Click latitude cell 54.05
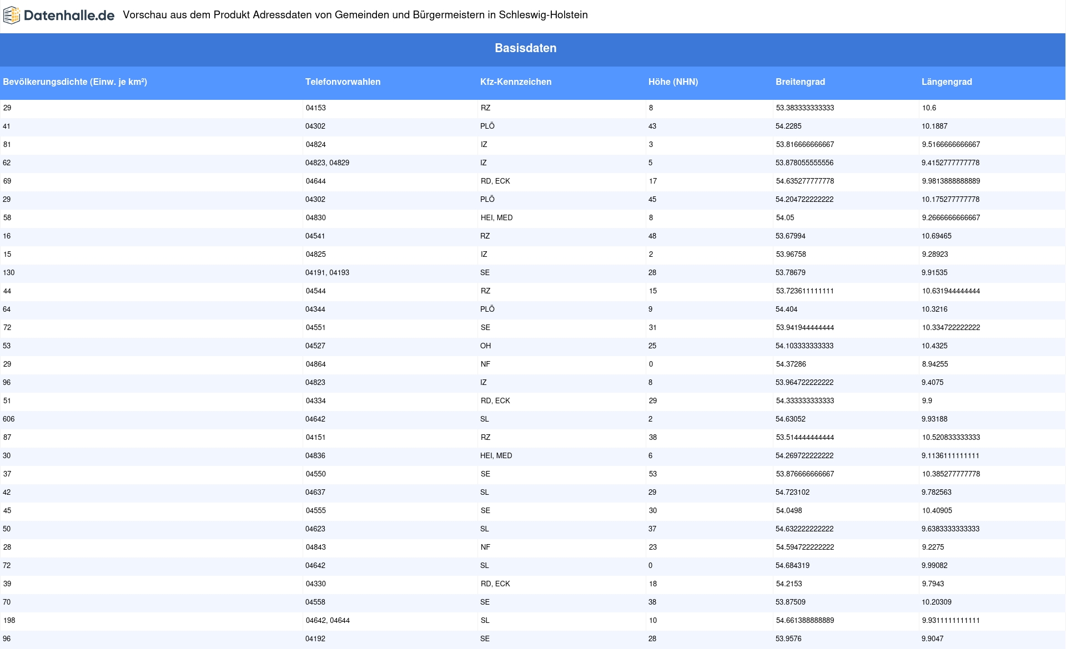Viewport: 1066px width, 649px height. 785,218
